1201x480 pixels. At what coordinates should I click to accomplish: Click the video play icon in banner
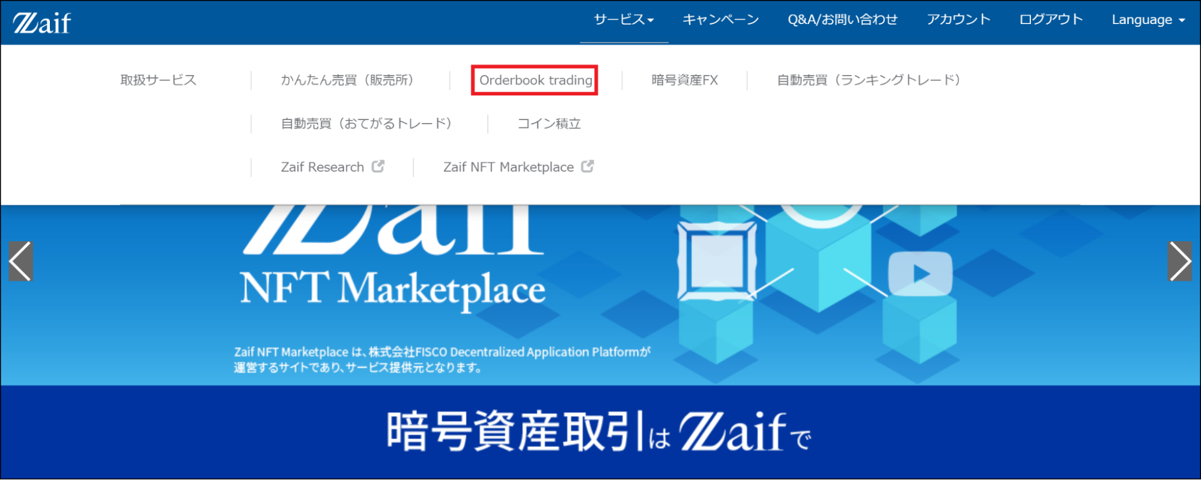(x=920, y=274)
